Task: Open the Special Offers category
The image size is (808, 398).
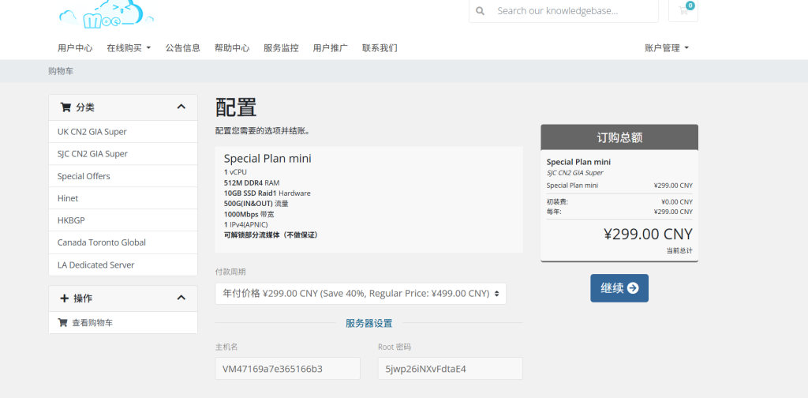Action: [x=84, y=176]
